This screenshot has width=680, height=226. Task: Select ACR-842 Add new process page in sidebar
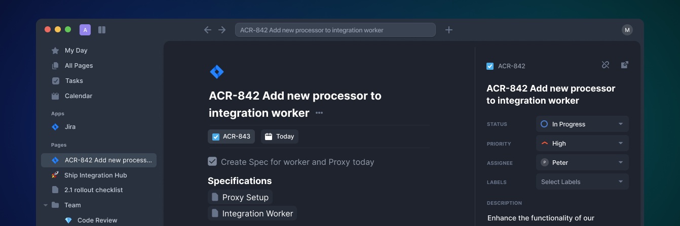coord(99,160)
